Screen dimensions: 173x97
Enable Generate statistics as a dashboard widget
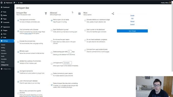coord(85,20)
